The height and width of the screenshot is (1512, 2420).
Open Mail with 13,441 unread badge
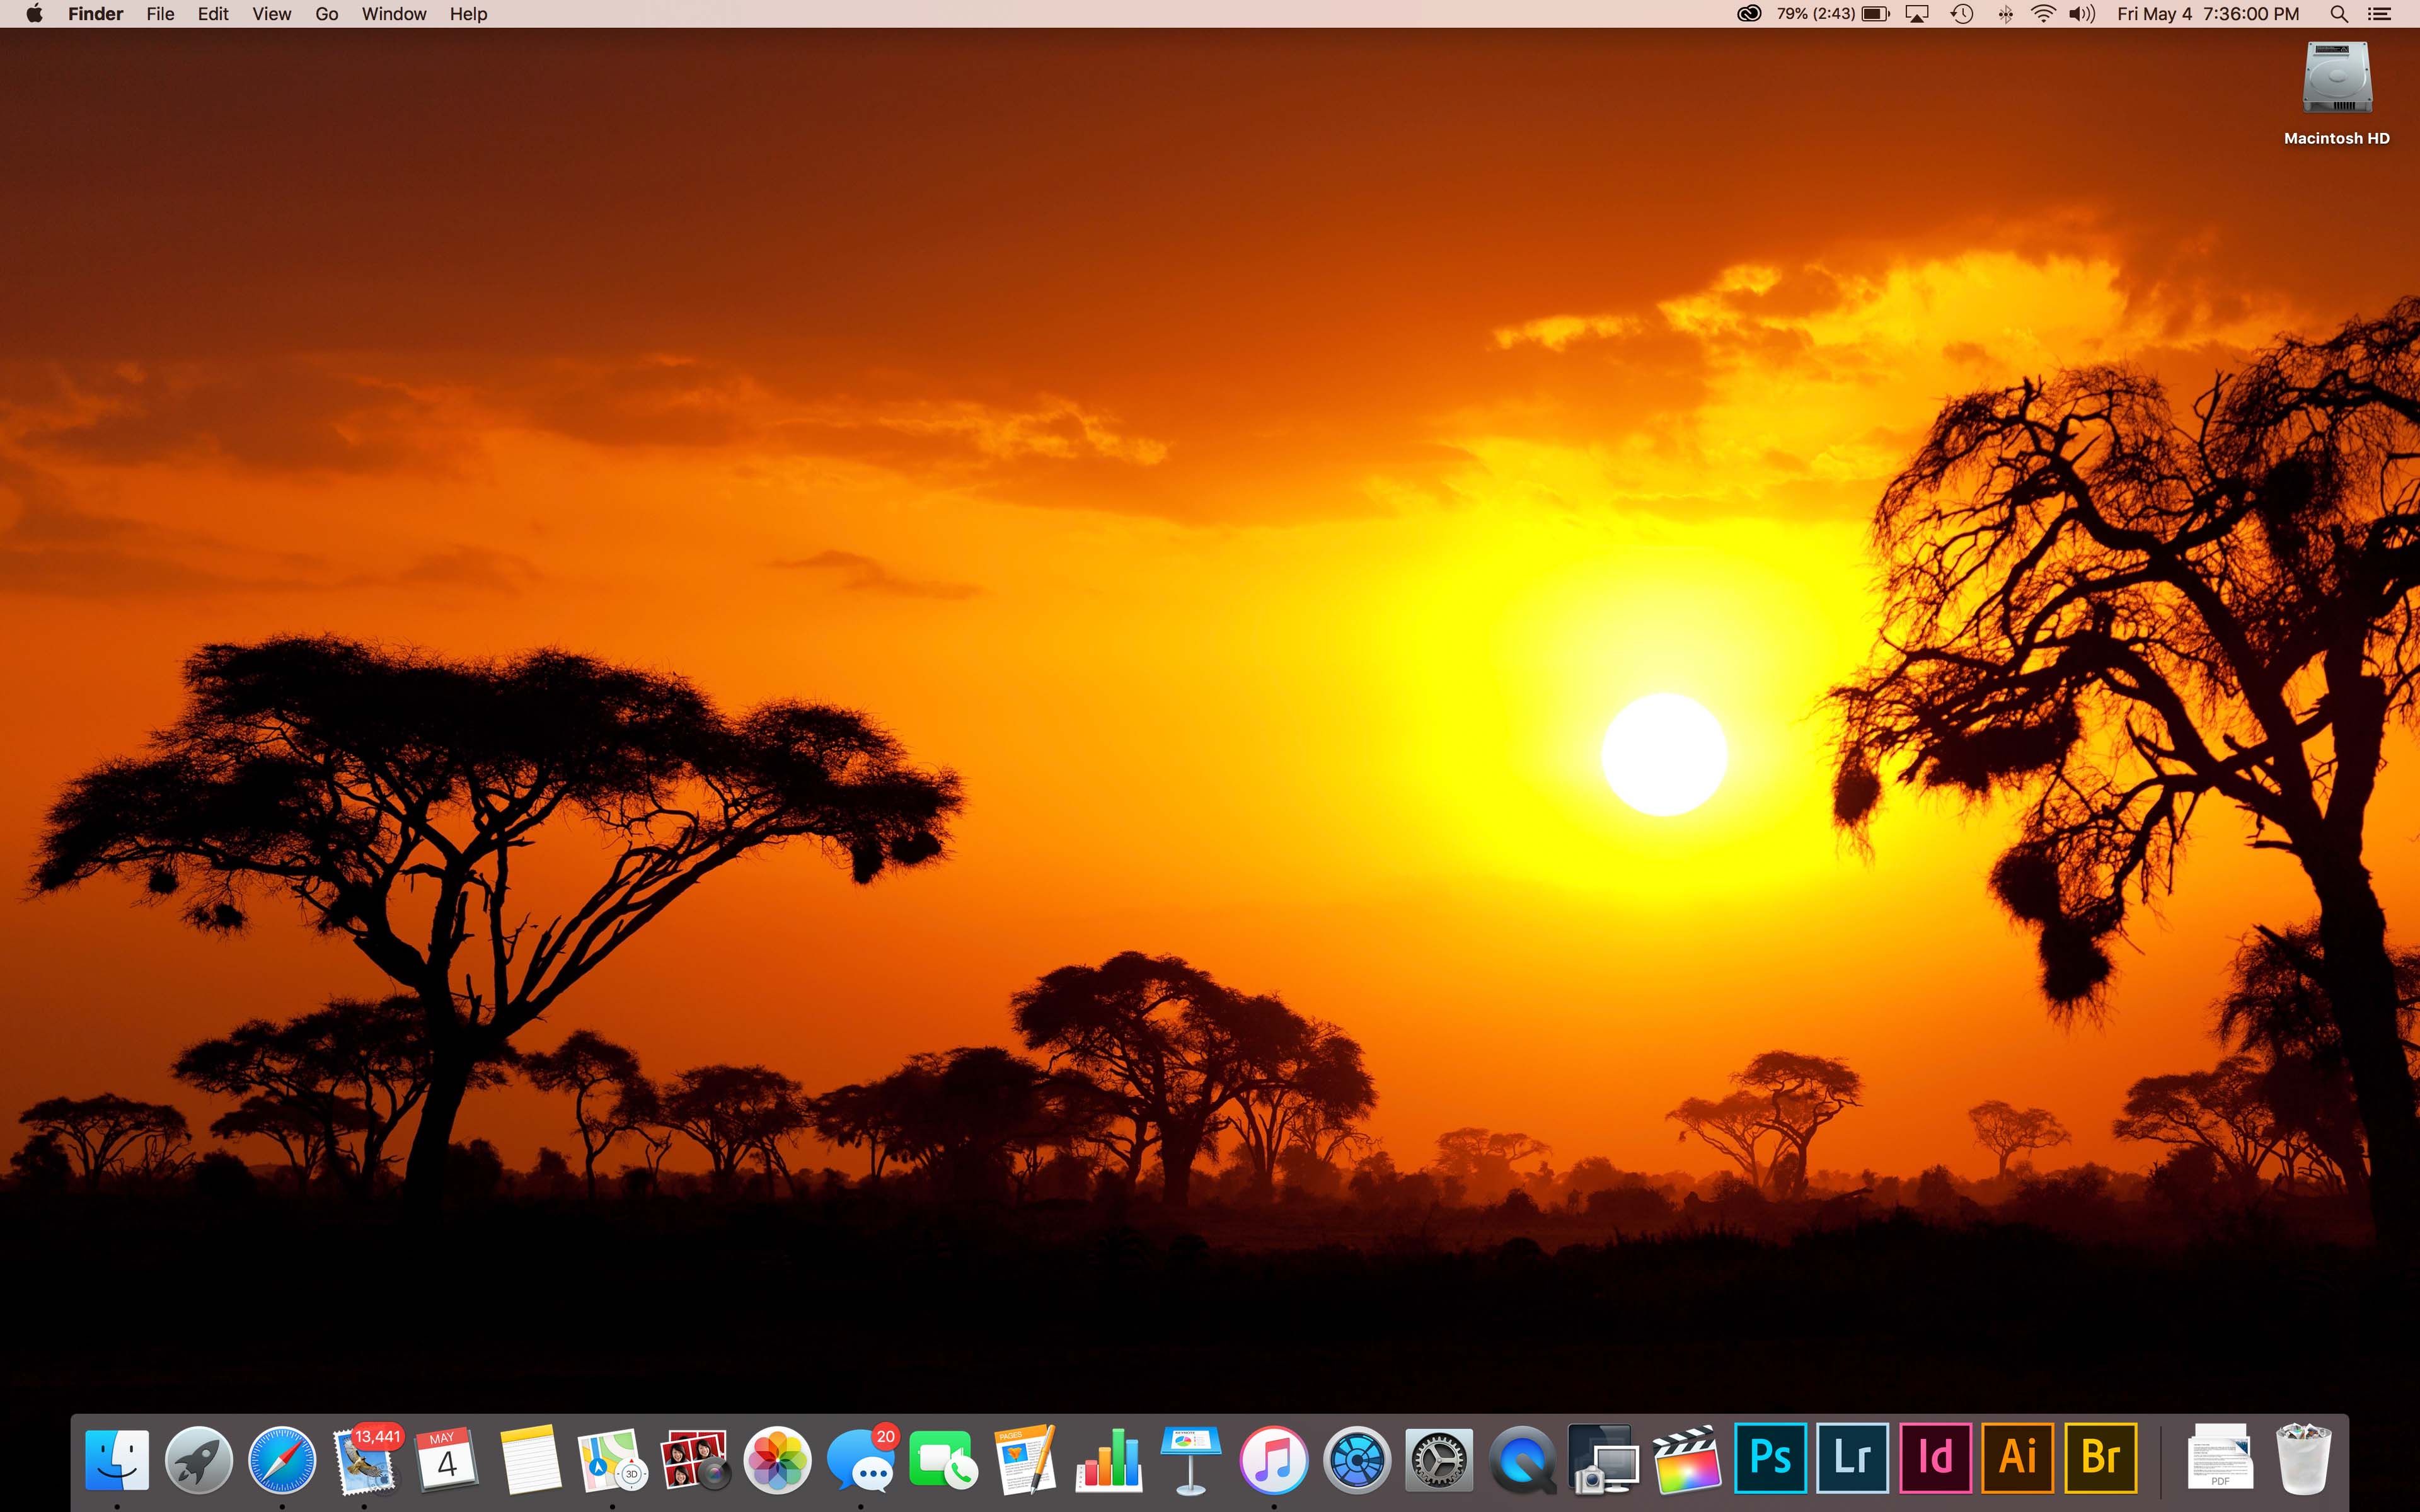tap(365, 1459)
